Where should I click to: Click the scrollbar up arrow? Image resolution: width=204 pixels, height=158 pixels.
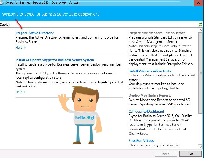tap(200, 30)
